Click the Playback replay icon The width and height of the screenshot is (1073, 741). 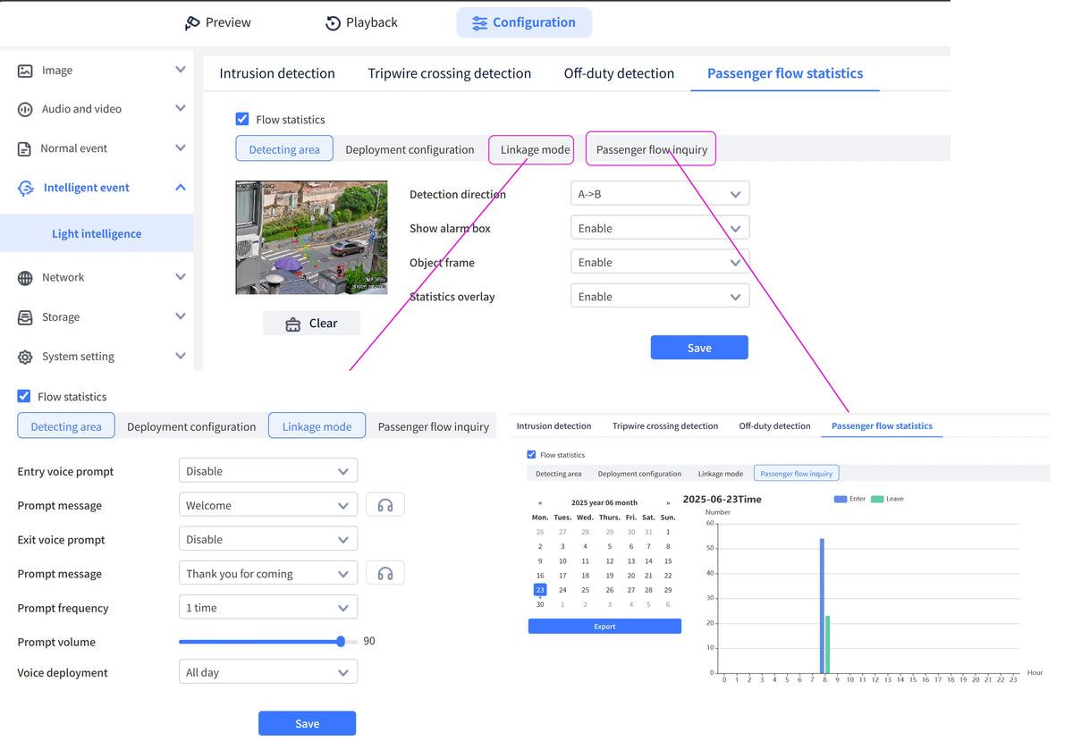click(x=333, y=23)
